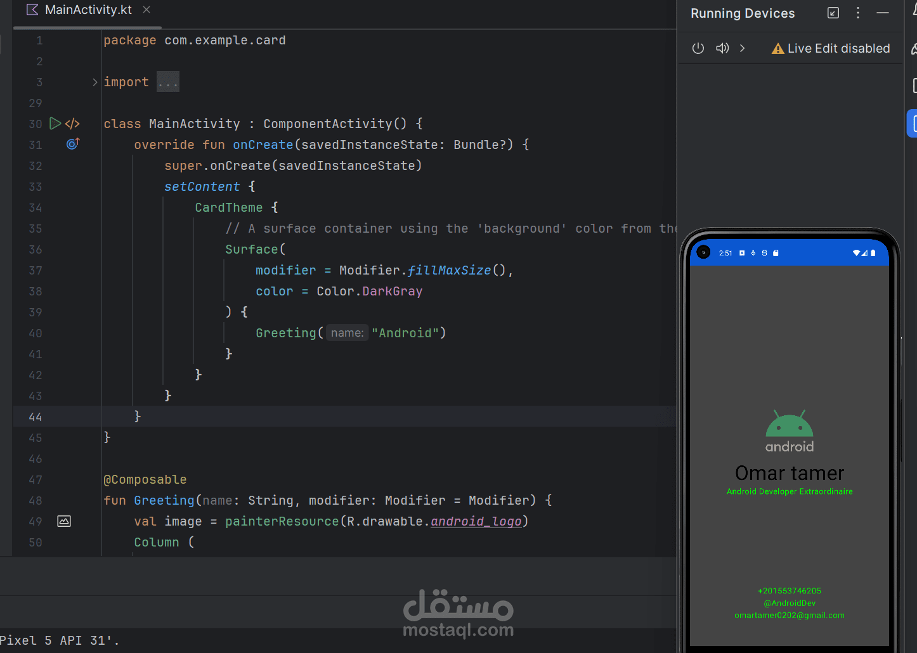Close the MainActivity.kt tab
This screenshot has width=917, height=653.
pos(146,10)
